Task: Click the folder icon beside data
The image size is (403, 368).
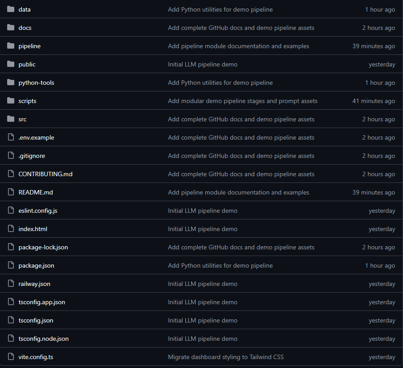Action: point(11,9)
